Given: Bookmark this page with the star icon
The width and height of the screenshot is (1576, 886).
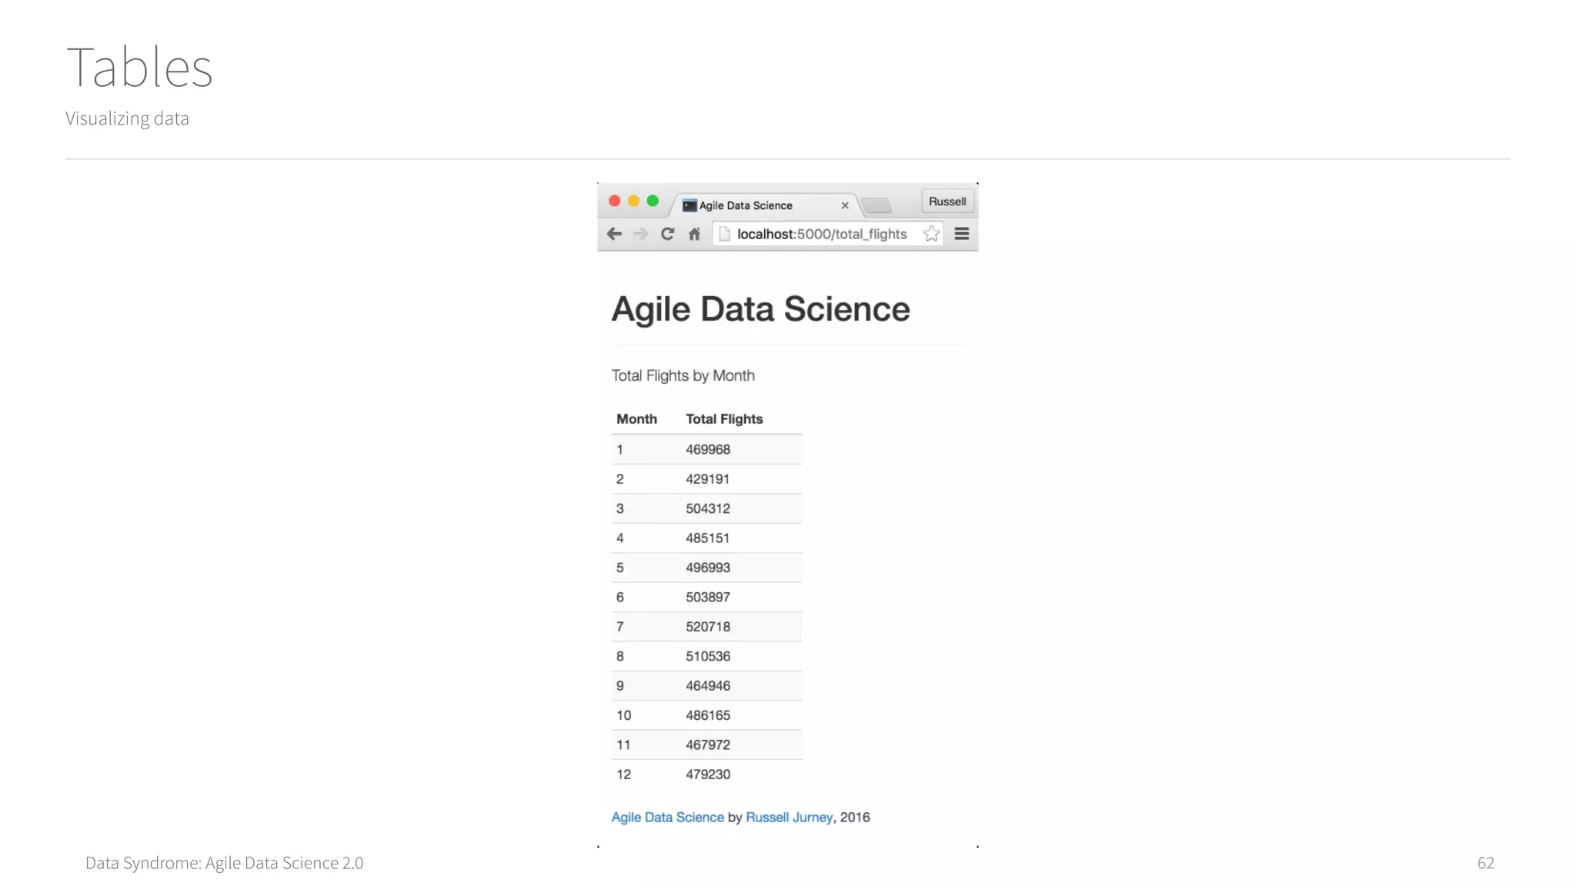Looking at the screenshot, I should (931, 234).
